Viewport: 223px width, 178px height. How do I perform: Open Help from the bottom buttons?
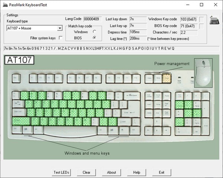tap(136, 172)
